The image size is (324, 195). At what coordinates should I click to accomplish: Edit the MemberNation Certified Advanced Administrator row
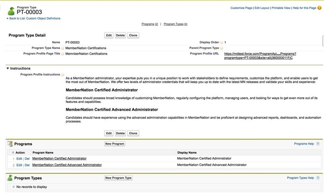[19, 165]
